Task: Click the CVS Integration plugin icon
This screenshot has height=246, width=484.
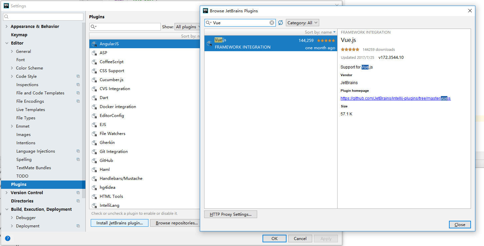Action: click(94, 89)
